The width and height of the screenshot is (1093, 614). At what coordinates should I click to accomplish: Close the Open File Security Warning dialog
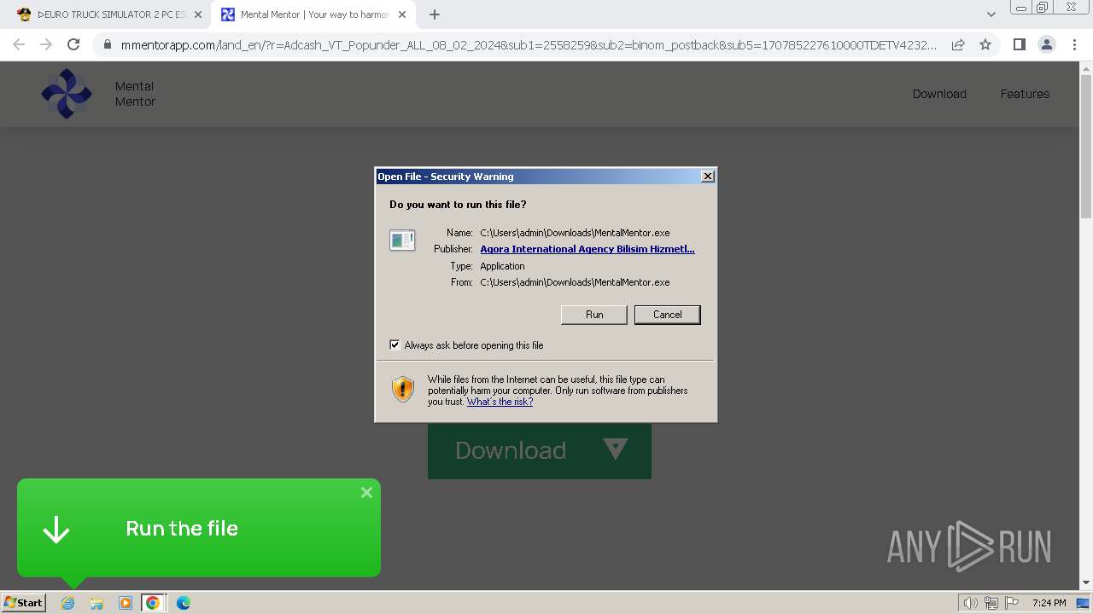point(707,177)
